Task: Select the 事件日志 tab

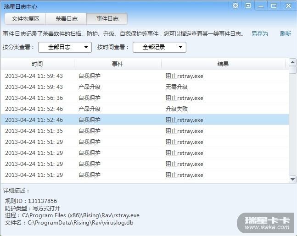Action: tap(107, 19)
